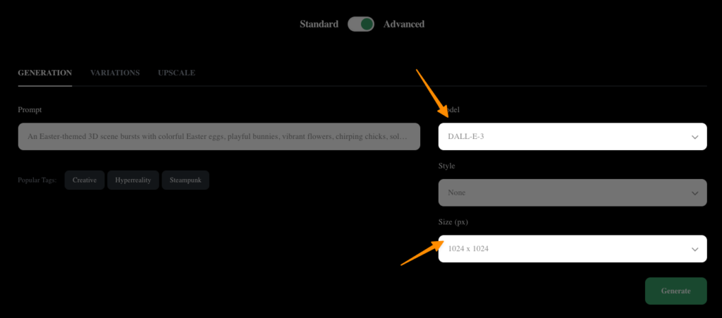Open the DALL-E-3 model dropdown
This screenshot has height=318, width=722.
point(564,137)
